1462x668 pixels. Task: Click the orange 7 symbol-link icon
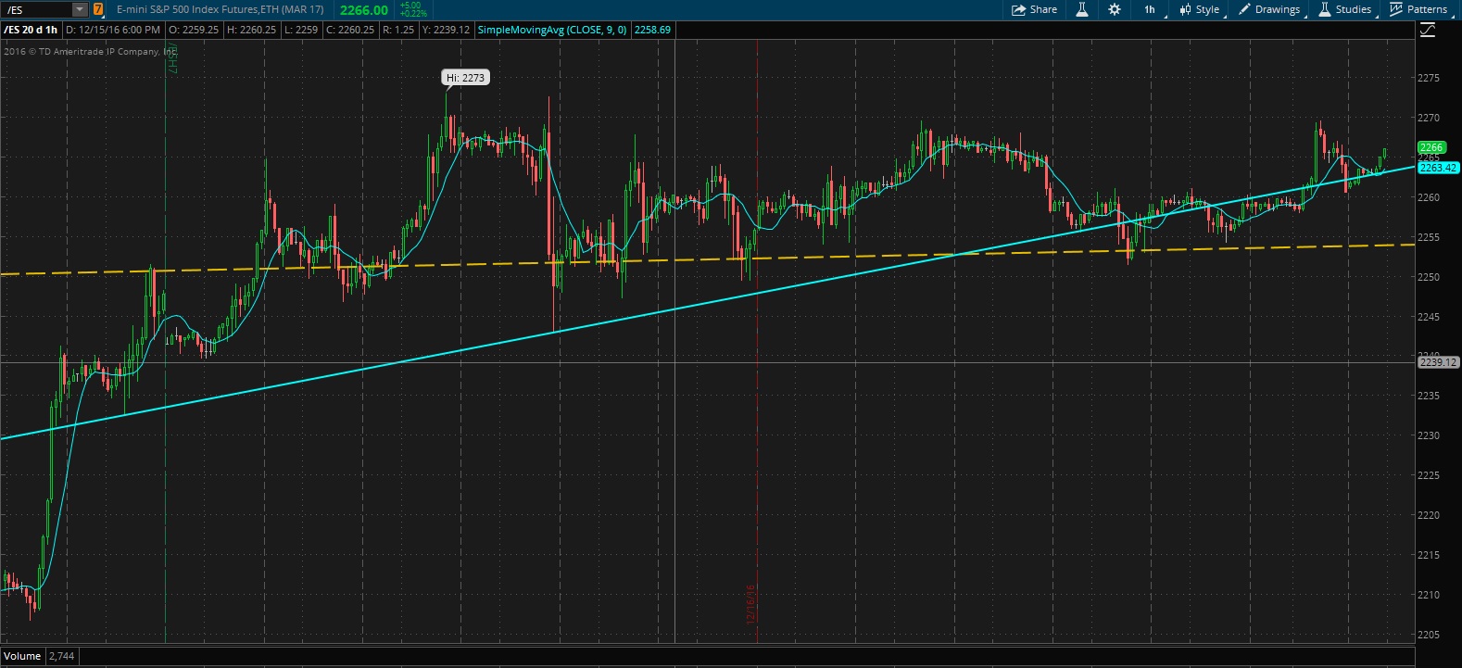[x=98, y=9]
